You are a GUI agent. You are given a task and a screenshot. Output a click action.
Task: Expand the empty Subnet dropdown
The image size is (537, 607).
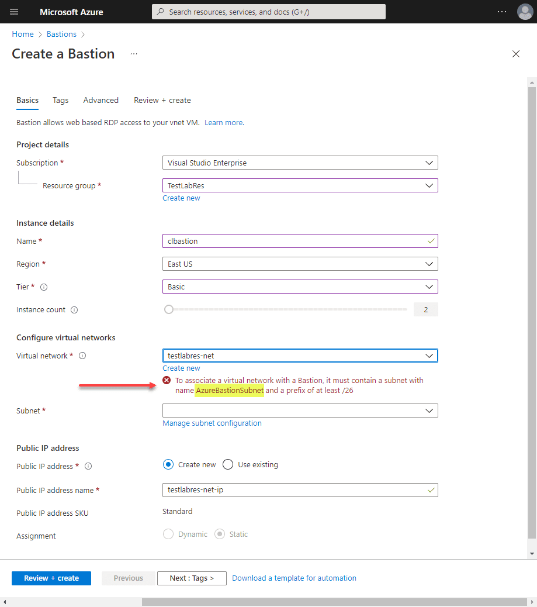[300, 411]
